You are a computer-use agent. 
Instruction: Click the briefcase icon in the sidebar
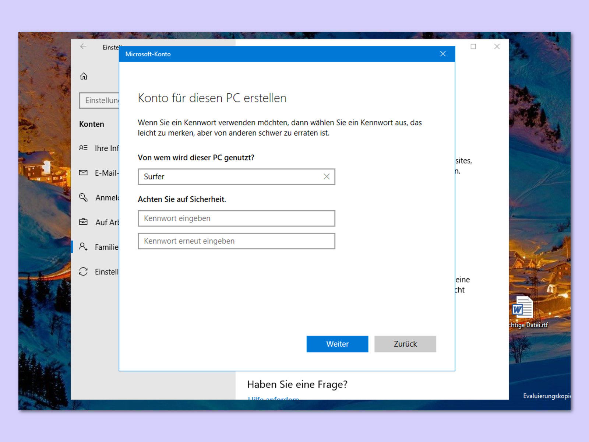click(x=84, y=222)
